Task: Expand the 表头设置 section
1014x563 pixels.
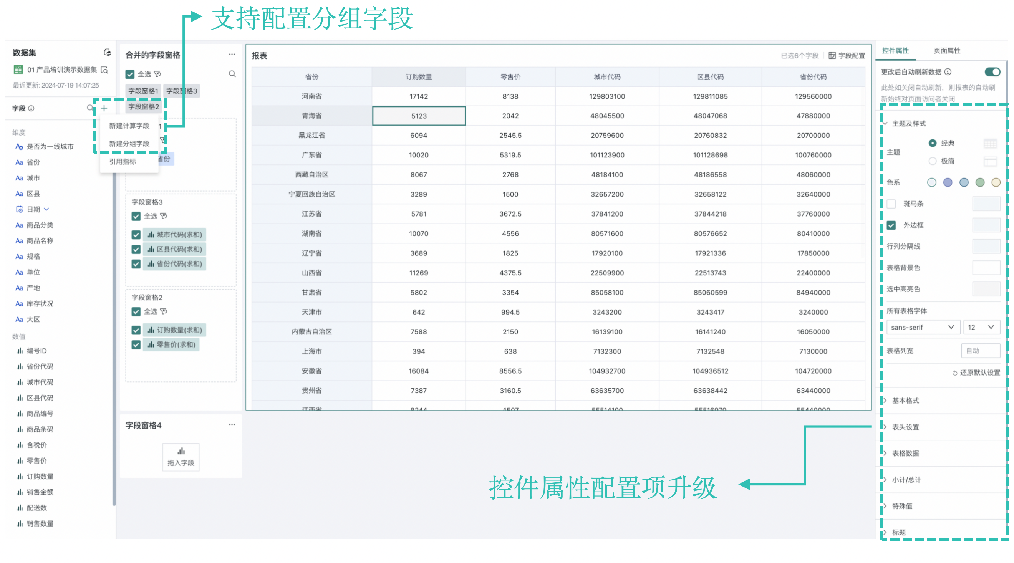Action: (885, 427)
